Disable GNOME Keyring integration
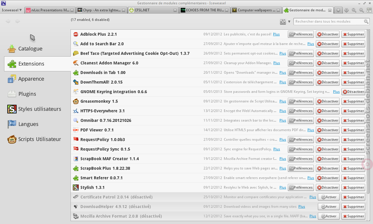This screenshot has width=373, height=224. (x=353, y=92)
